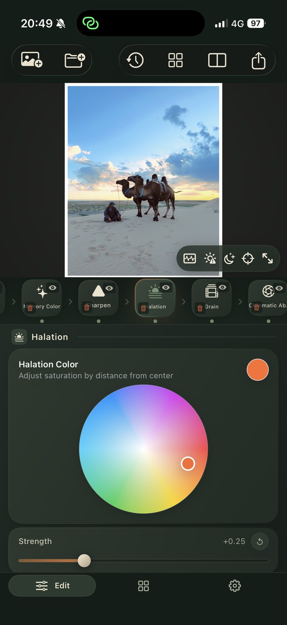Viewport: 287px width, 625px height.
Task: Tap the highlight clipping warning icon
Action: click(210, 259)
